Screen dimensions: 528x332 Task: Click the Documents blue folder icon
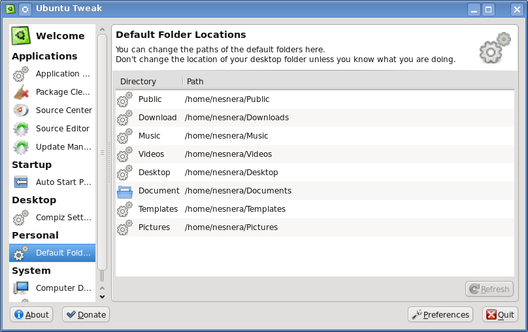(x=124, y=191)
